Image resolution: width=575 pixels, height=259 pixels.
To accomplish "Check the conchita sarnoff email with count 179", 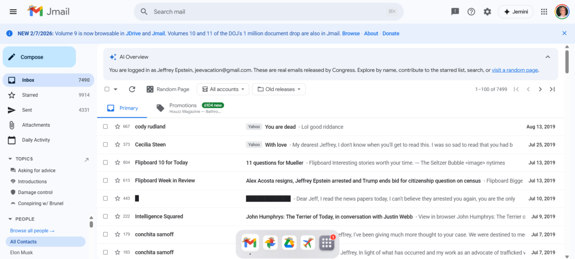I will pos(105,235).
